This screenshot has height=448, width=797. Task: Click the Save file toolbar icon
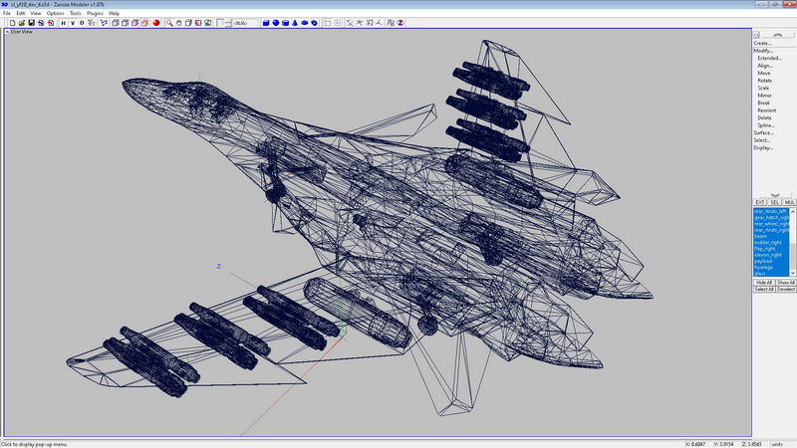(29, 23)
